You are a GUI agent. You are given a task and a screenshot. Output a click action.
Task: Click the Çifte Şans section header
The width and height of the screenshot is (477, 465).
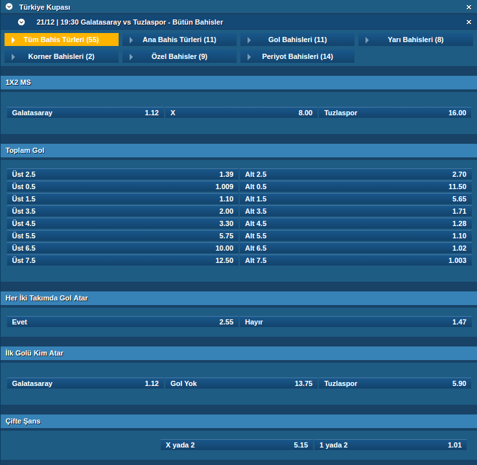[x=238, y=421]
